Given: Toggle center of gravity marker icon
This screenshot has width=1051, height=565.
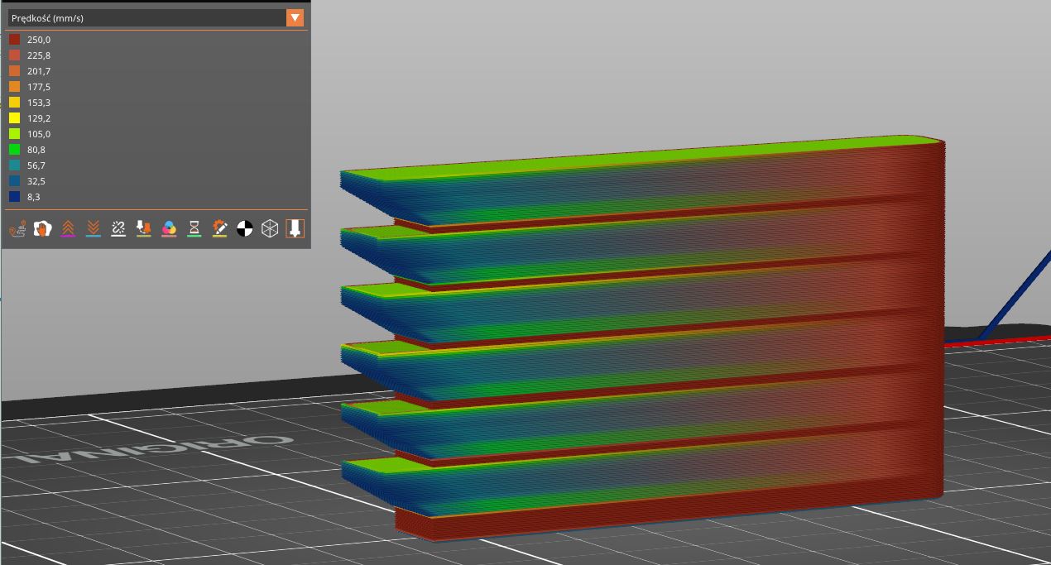Looking at the screenshot, I should tap(244, 229).
